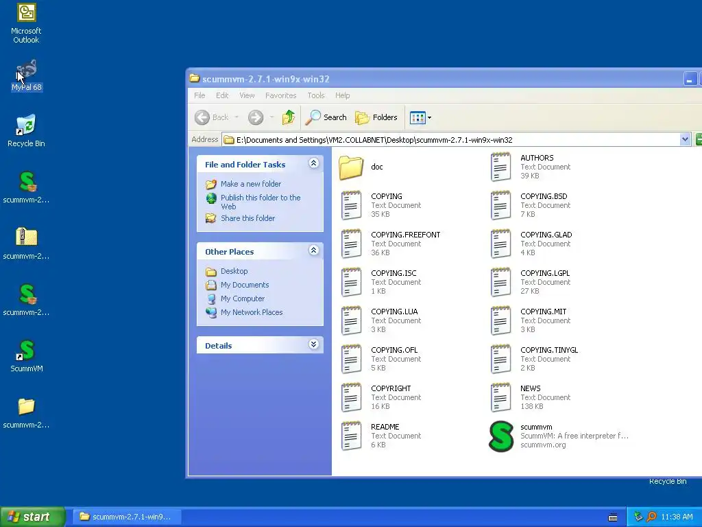The width and height of the screenshot is (702, 527).
Task: Select the COPYING.OFL file icon
Action: click(352, 359)
